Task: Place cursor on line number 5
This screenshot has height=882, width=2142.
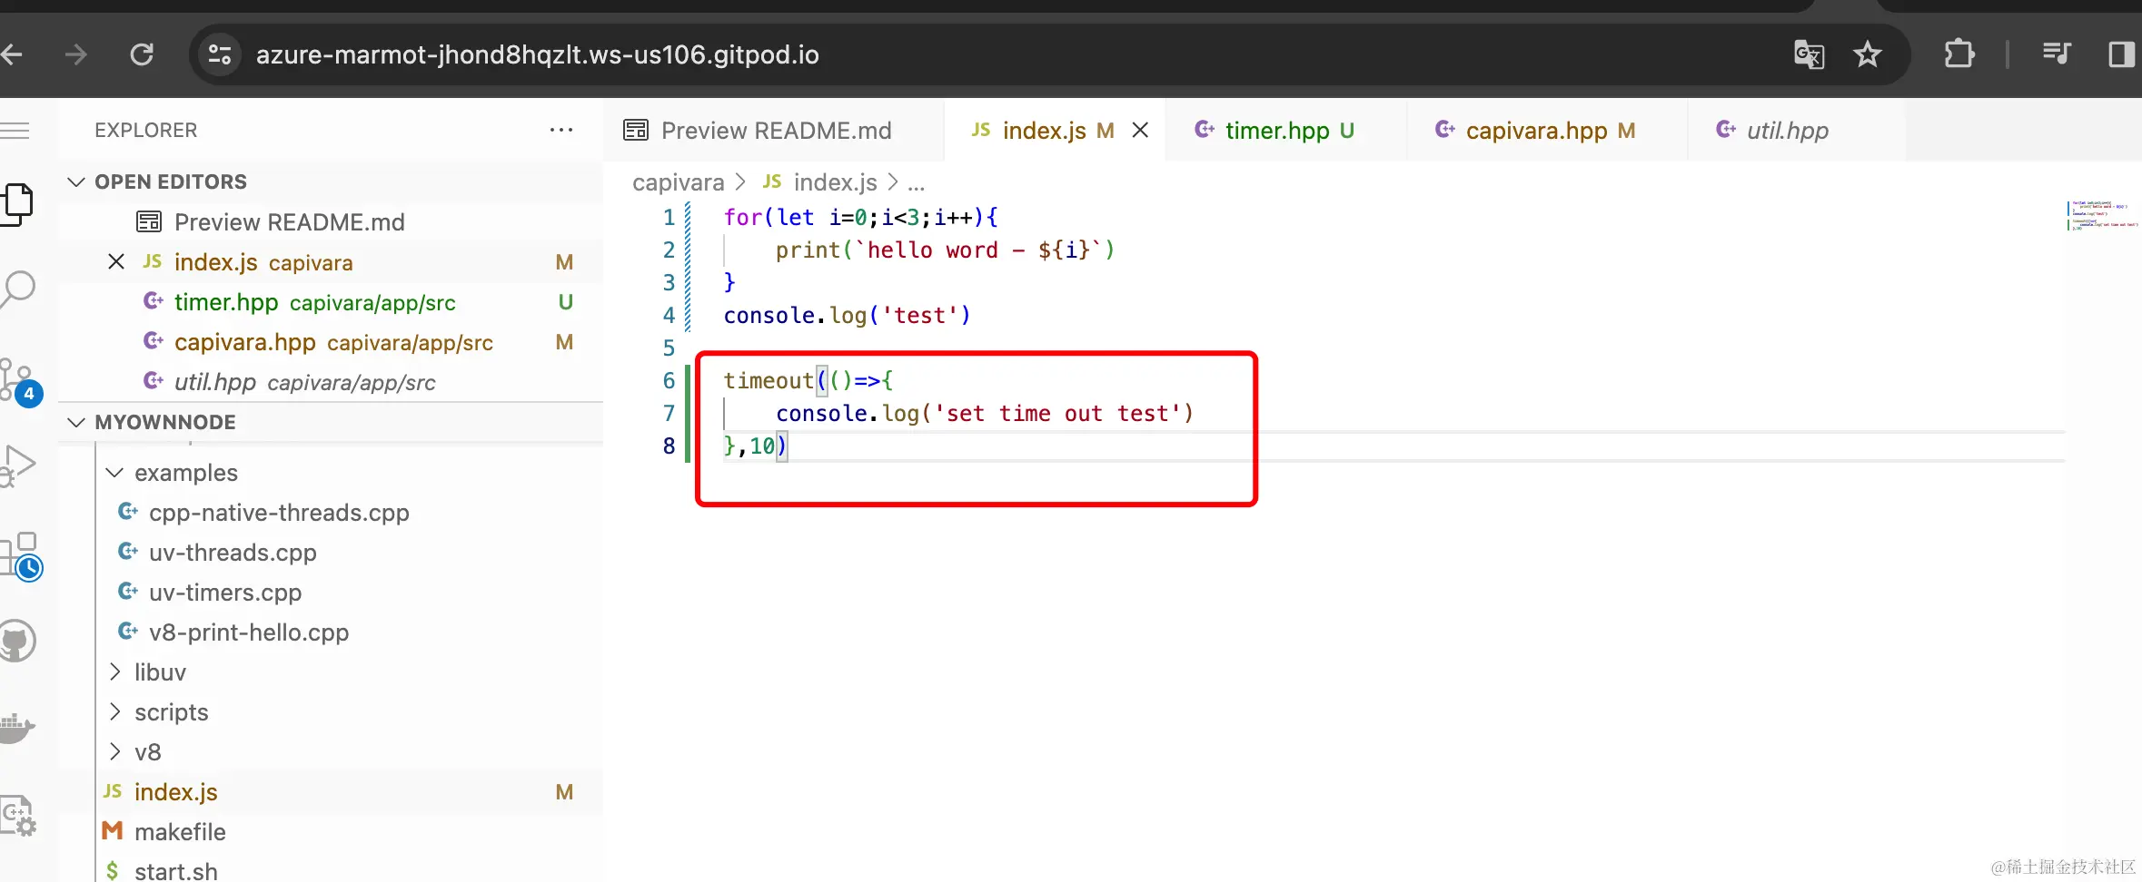Action: (669, 348)
